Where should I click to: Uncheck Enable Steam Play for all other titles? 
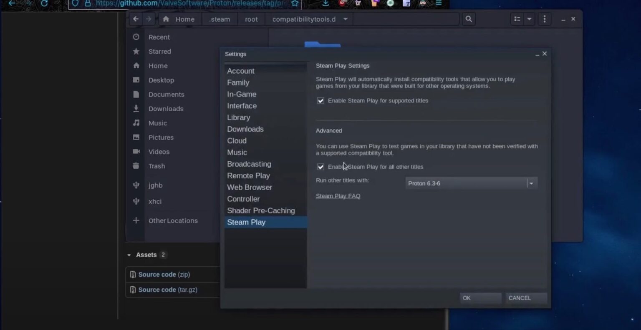[320, 167]
